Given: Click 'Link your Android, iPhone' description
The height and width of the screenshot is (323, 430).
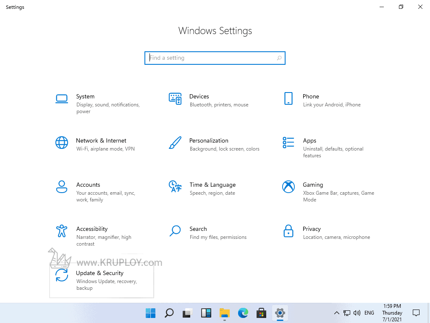Looking at the screenshot, I should click(x=332, y=105).
